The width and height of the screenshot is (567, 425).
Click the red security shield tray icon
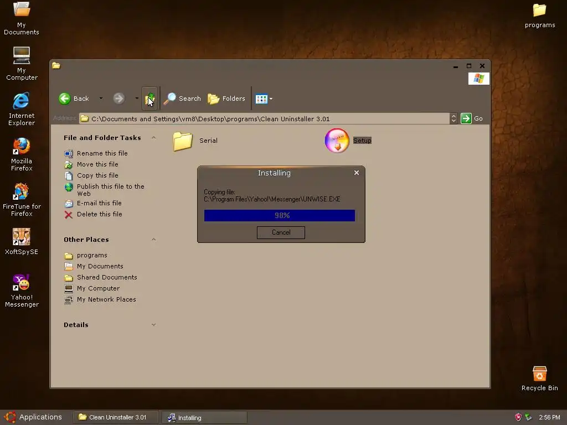pyautogui.click(x=518, y=417)
